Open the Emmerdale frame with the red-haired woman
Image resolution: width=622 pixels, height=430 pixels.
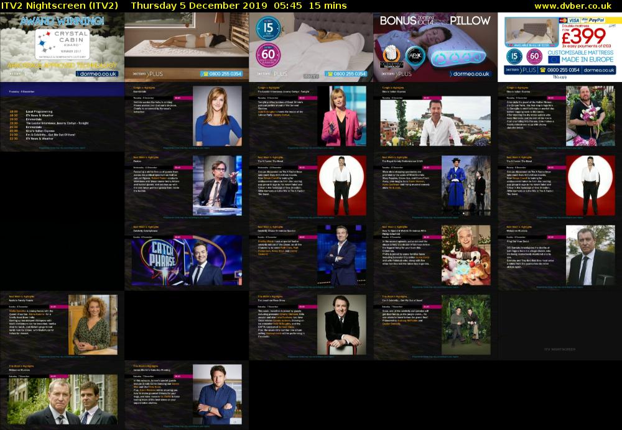[x=187, y=117]
